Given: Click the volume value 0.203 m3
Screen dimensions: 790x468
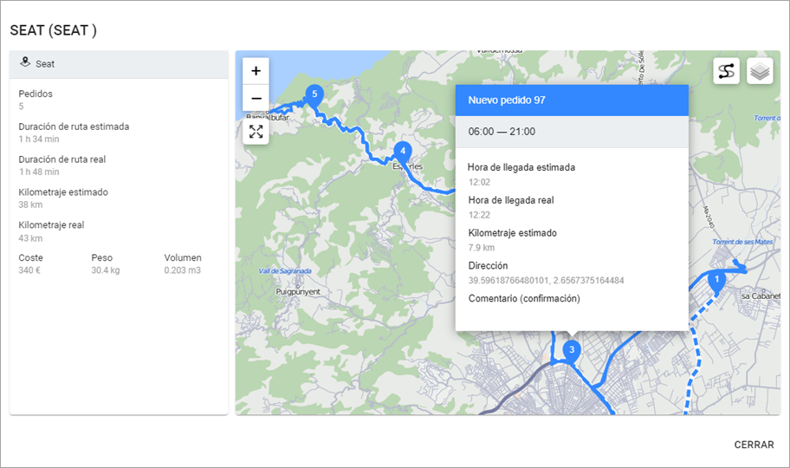Looking at the screenshot, I should click(182, 270).
